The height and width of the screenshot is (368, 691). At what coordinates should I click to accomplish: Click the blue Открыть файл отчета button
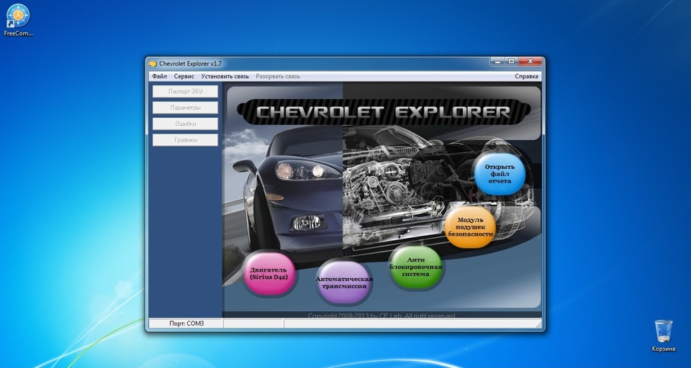click(x=500, y=173)
